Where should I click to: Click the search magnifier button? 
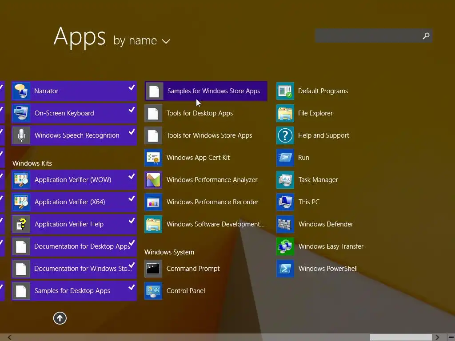click(426, 36)
